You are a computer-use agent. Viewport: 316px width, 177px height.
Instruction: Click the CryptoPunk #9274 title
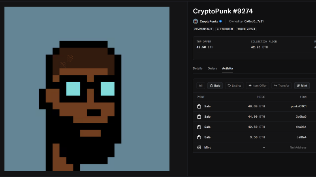pos(223,11)
